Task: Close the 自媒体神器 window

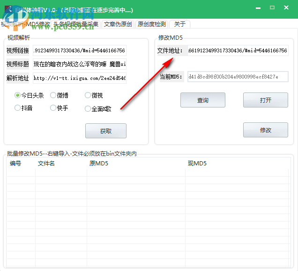Action: click(x=286, y=7)
